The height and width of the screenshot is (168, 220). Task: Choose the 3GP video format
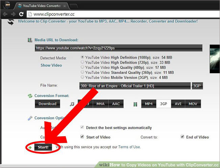click(163, 104)
